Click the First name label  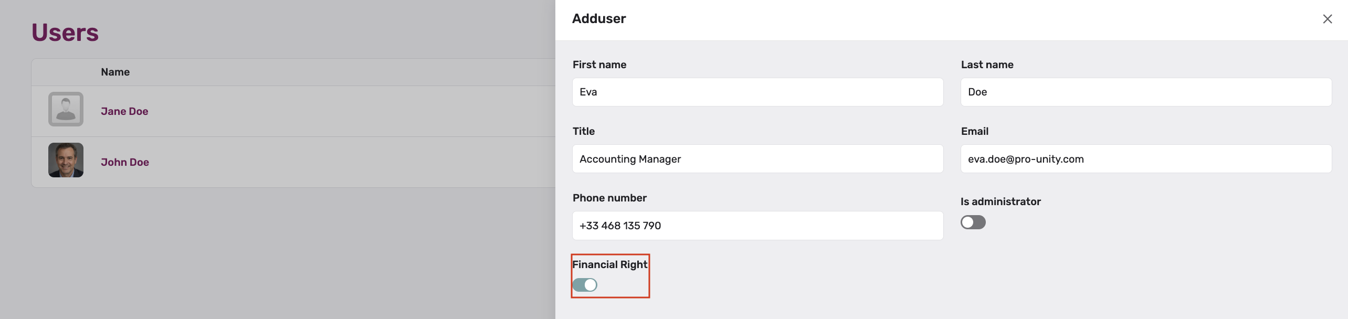(x=599, y=65)
